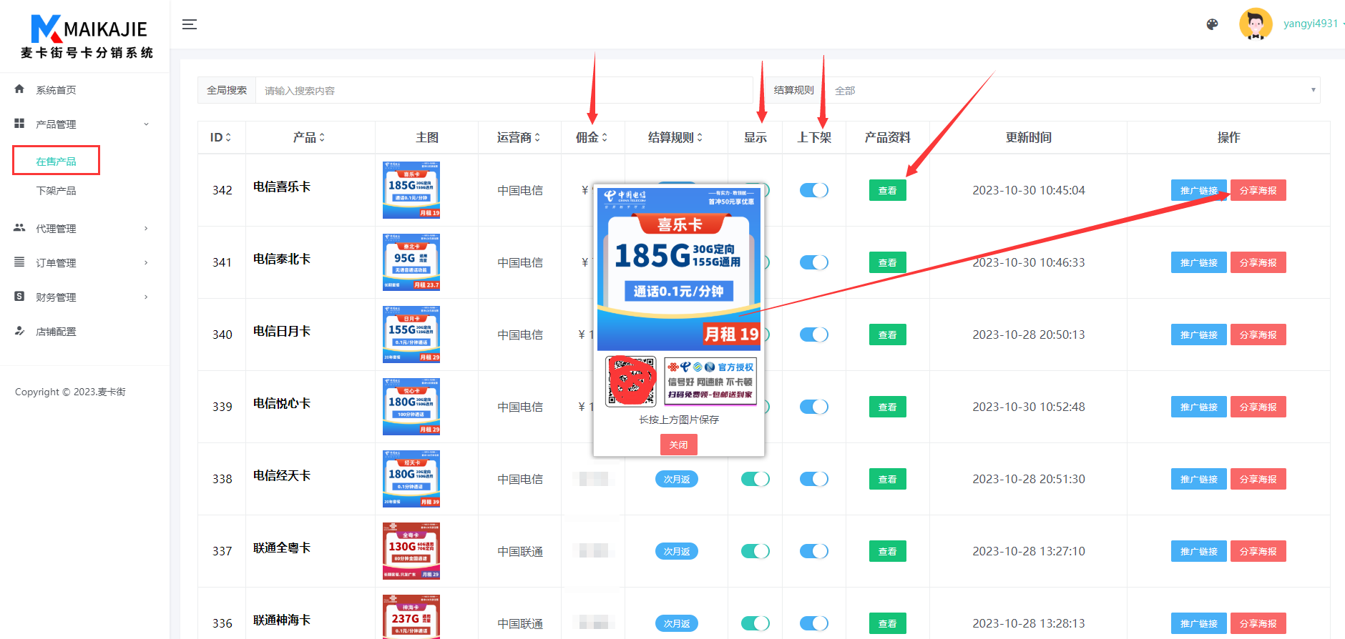Expand 订单管理 menu chevron
Screen dimensions: 1345x639
[146, 262]
